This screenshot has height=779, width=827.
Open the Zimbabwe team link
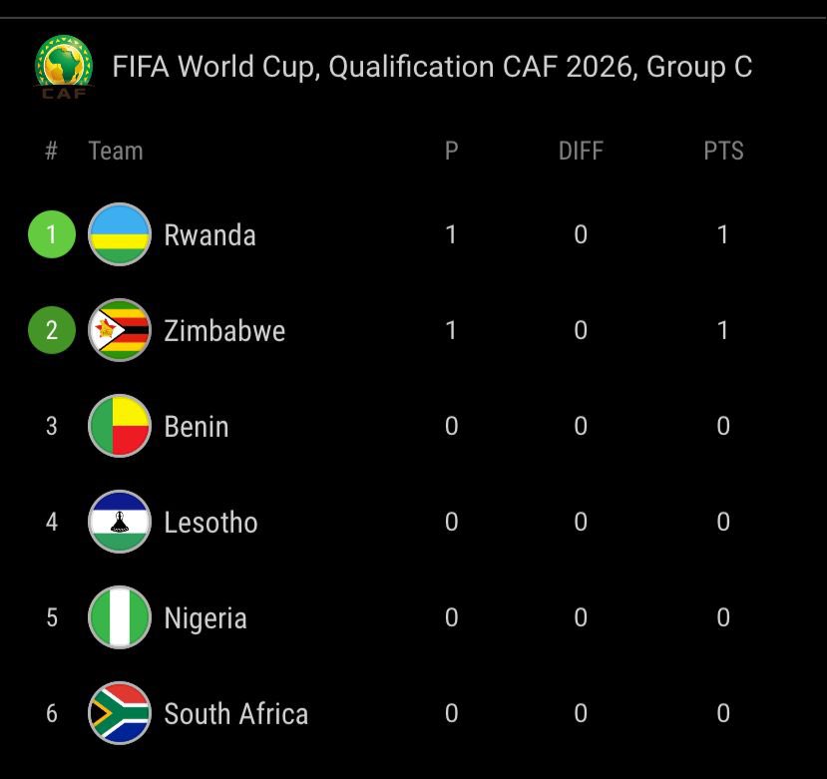pos(224,331)
